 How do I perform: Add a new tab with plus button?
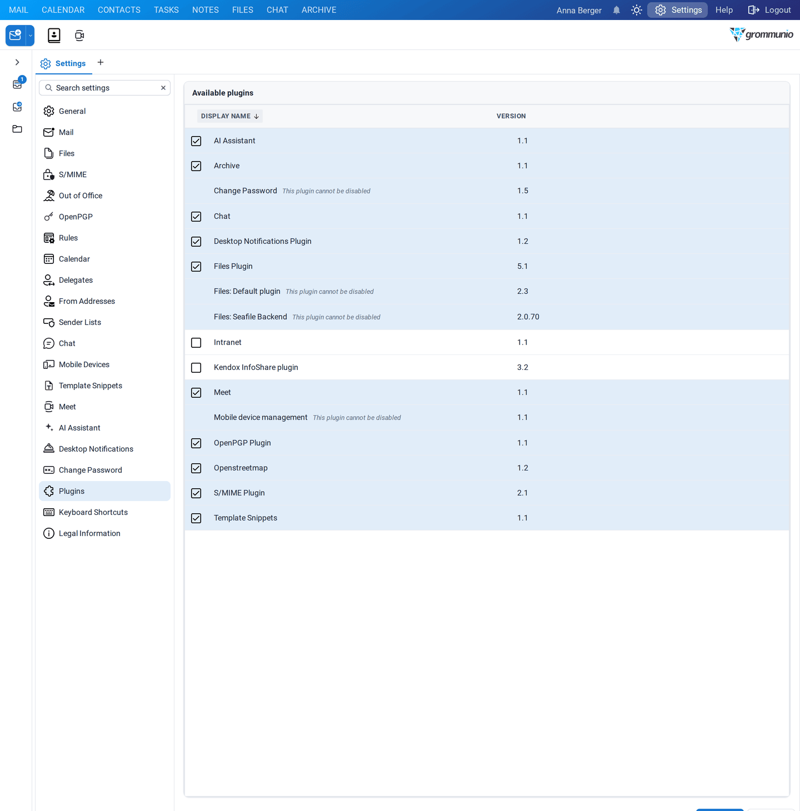[101, 62]
